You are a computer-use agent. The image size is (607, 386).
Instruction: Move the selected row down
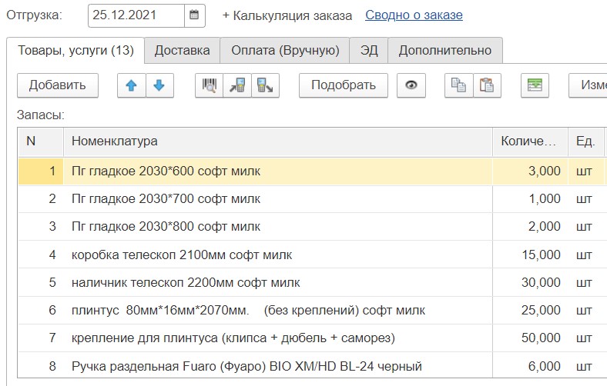[159, 85]
